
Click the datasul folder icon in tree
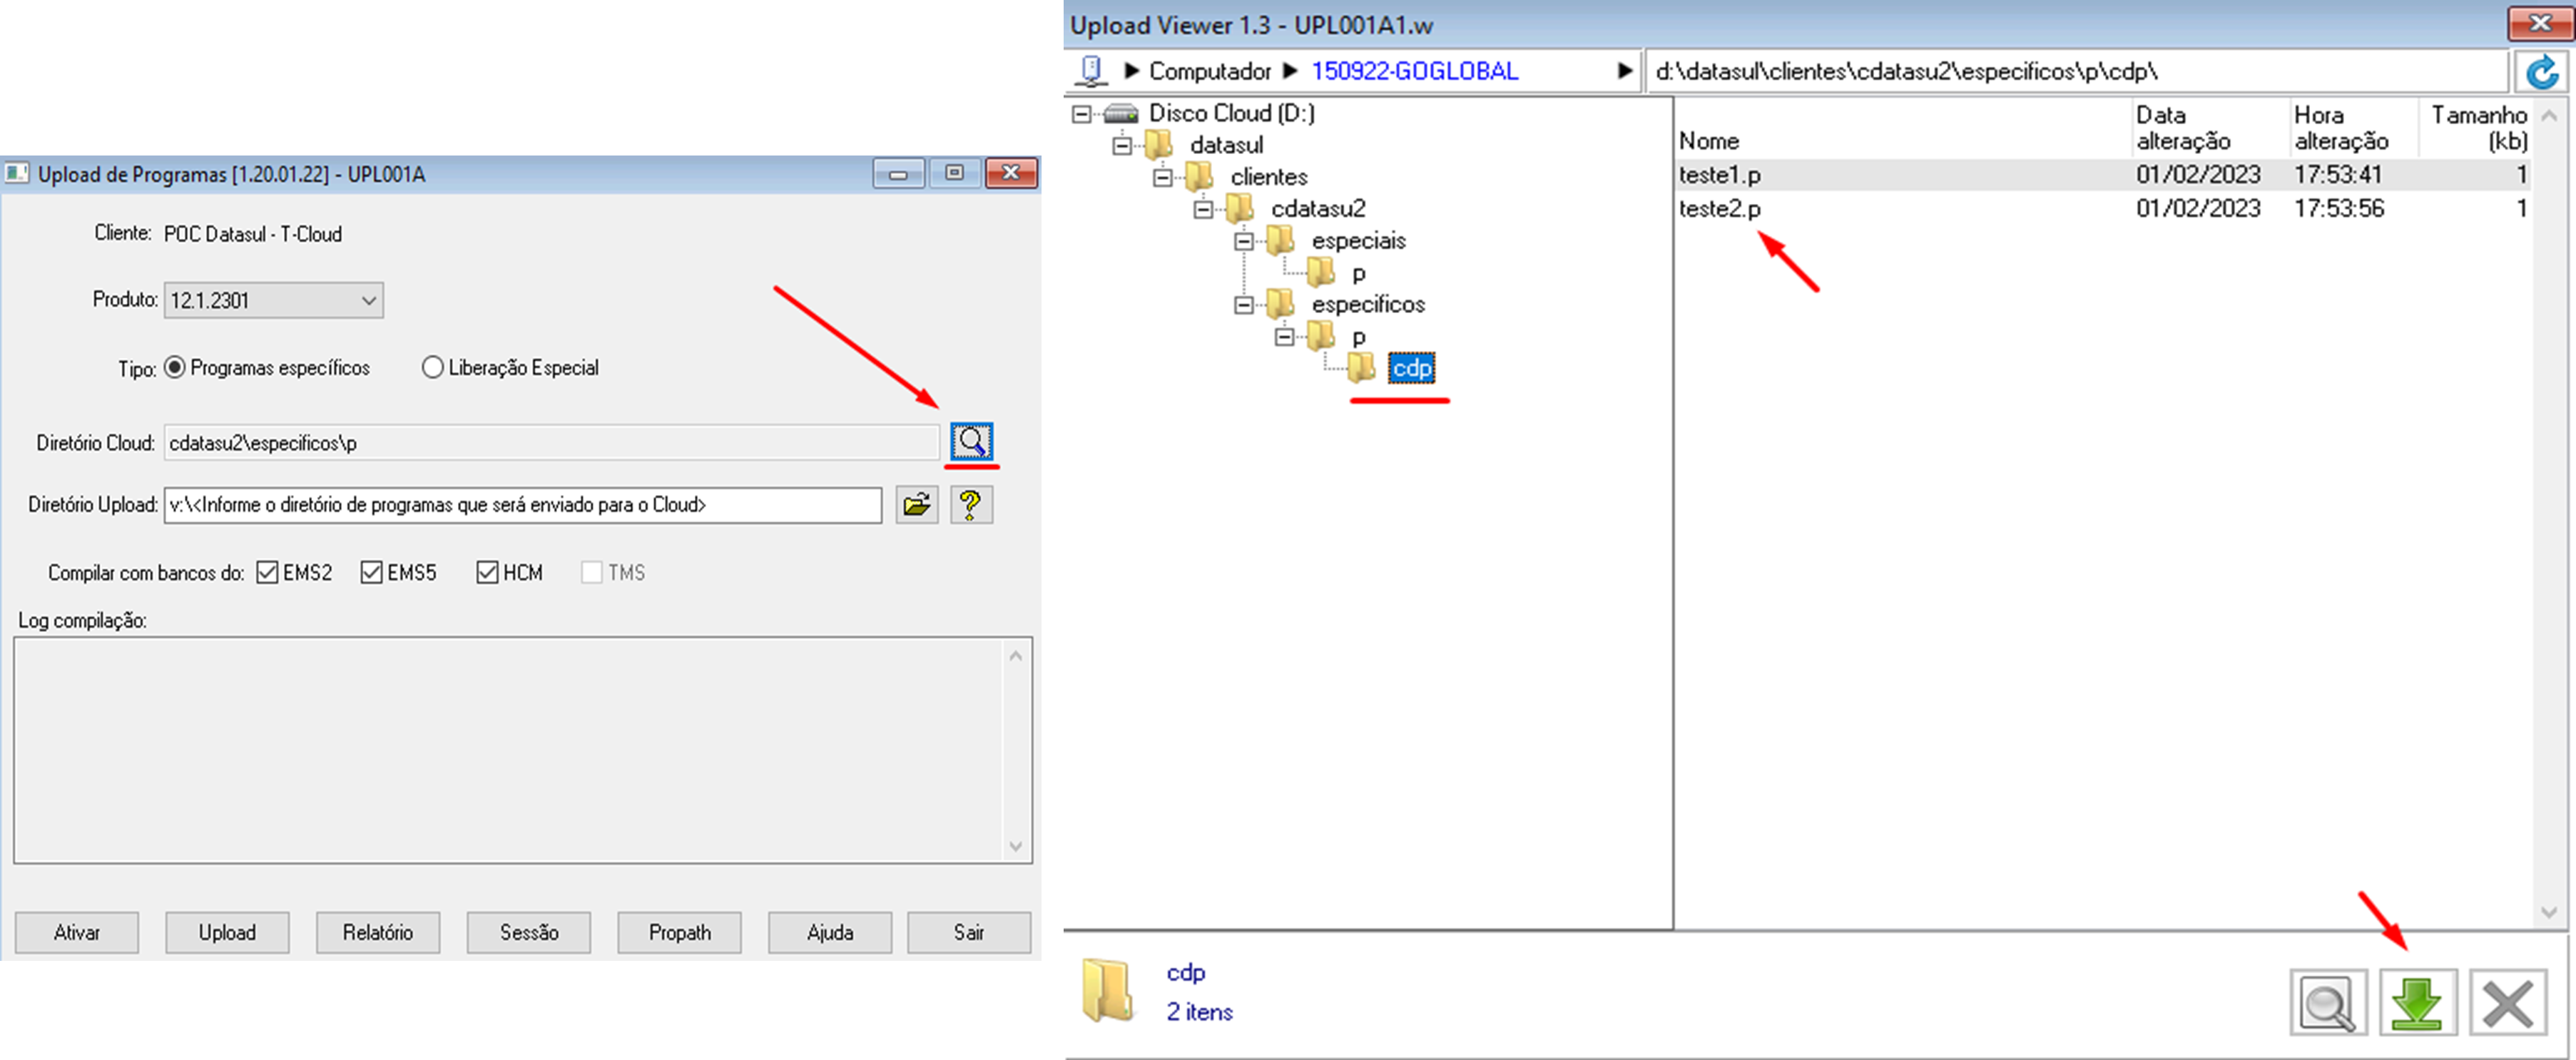[1158, 145]
